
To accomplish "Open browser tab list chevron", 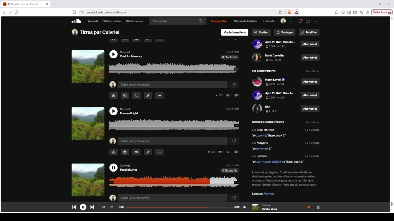I will coord(363,4).
